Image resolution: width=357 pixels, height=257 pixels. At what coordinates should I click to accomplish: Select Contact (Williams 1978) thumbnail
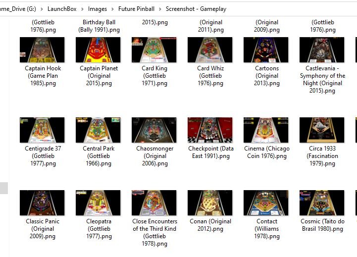266,203
